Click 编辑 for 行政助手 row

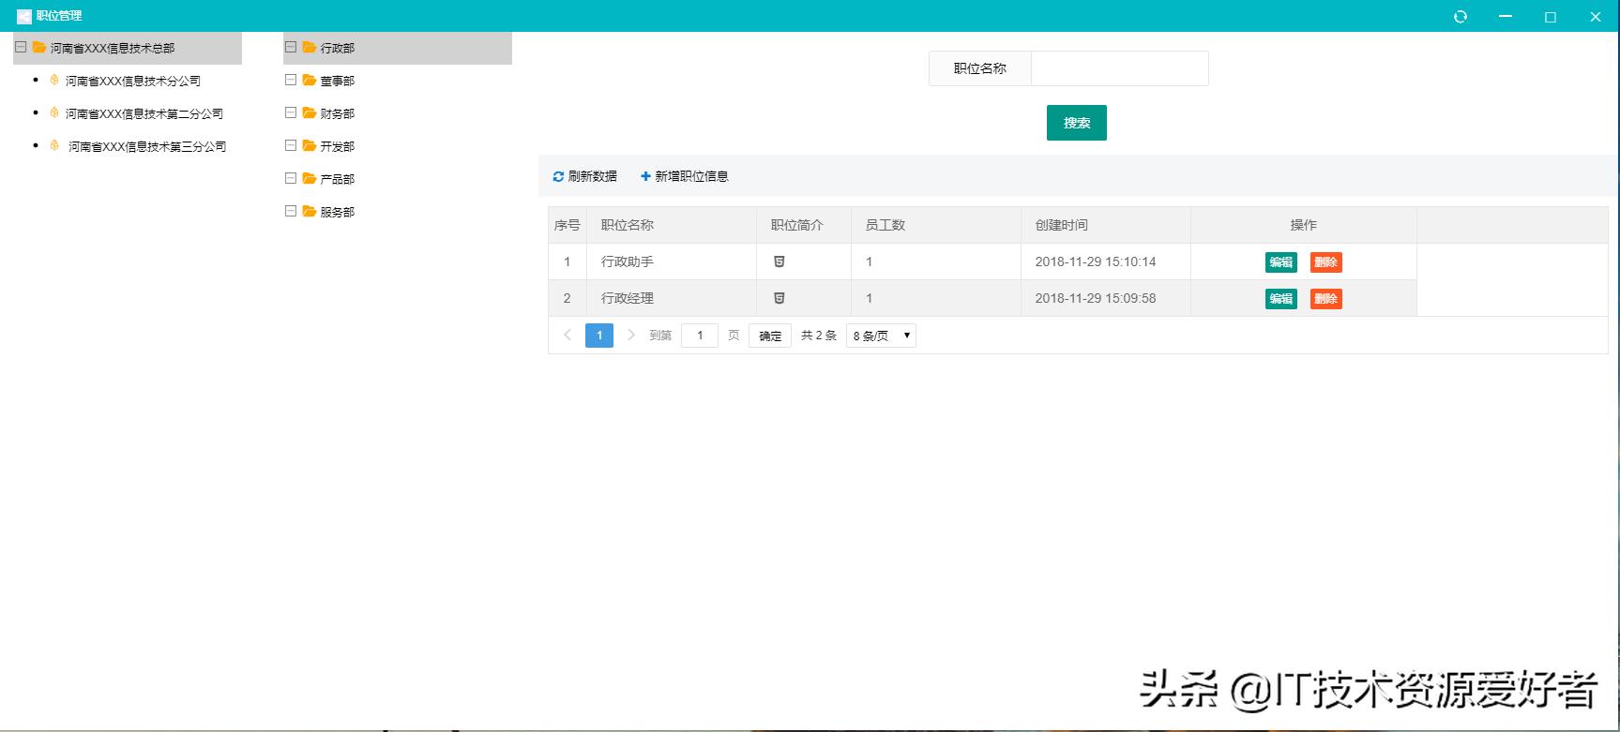click(1281, 262)
